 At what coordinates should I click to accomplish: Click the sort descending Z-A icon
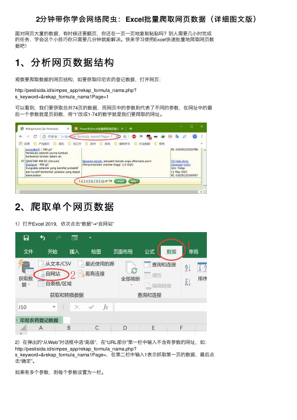pyautogui.click(x=187, y=282)
